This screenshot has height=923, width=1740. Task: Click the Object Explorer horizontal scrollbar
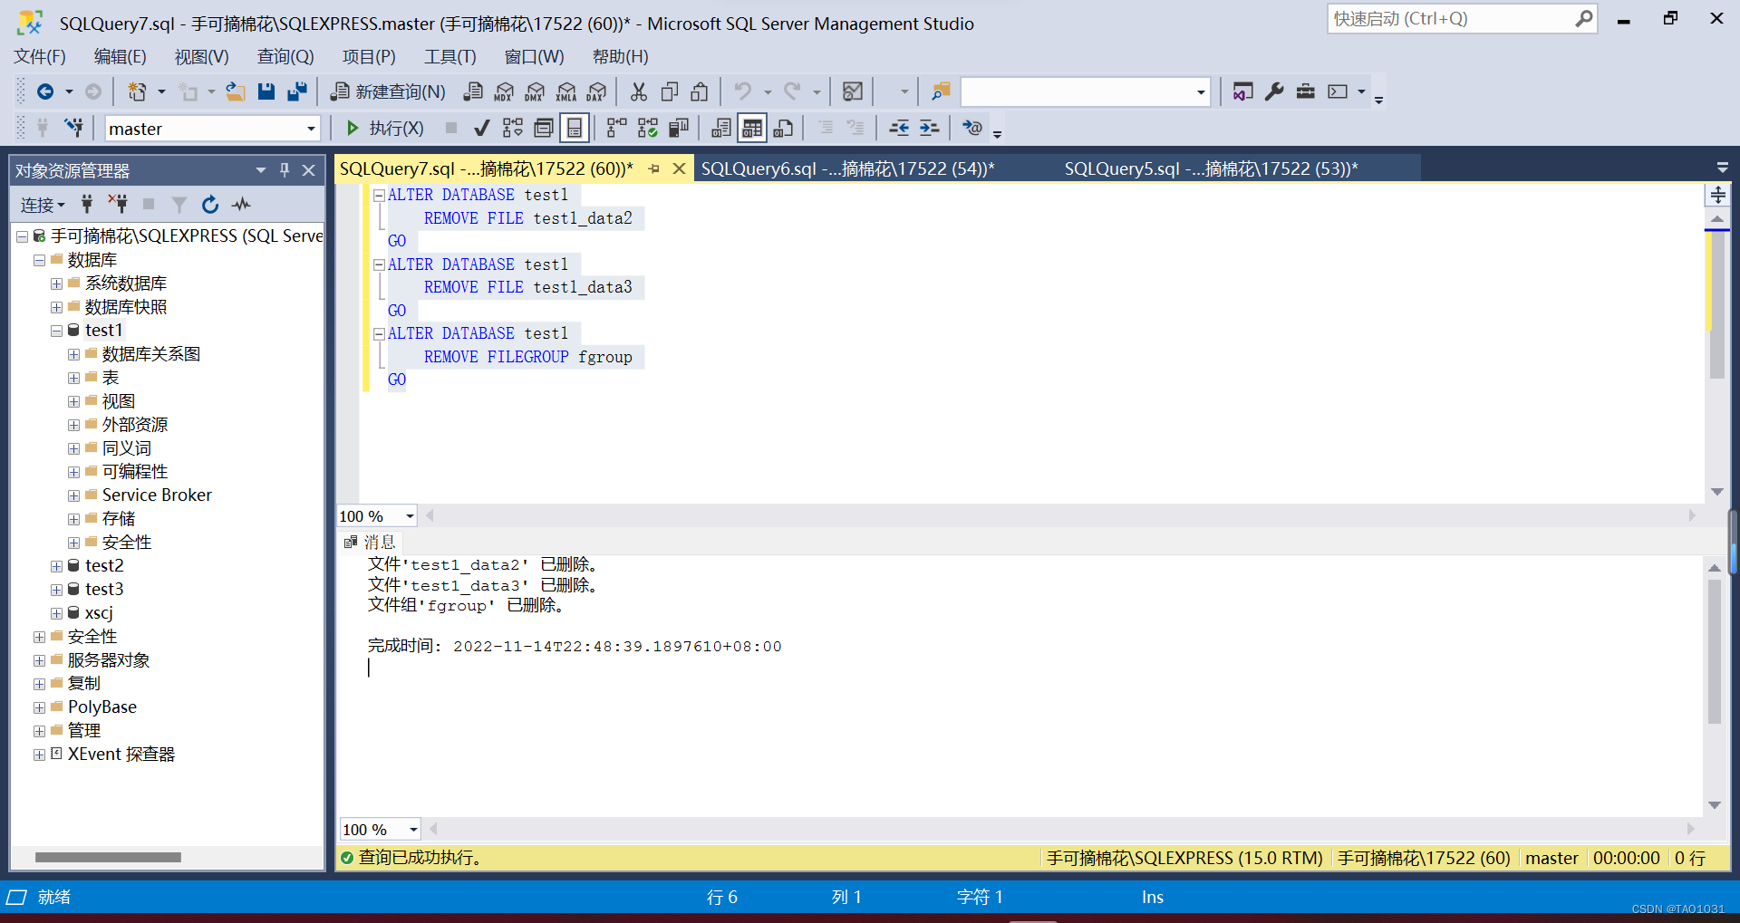(x=108, y=857)
